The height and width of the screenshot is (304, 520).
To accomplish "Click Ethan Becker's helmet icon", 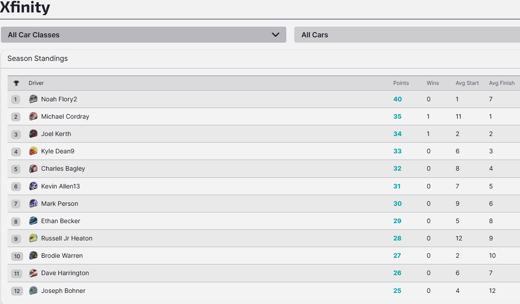I will coord(33,221).
